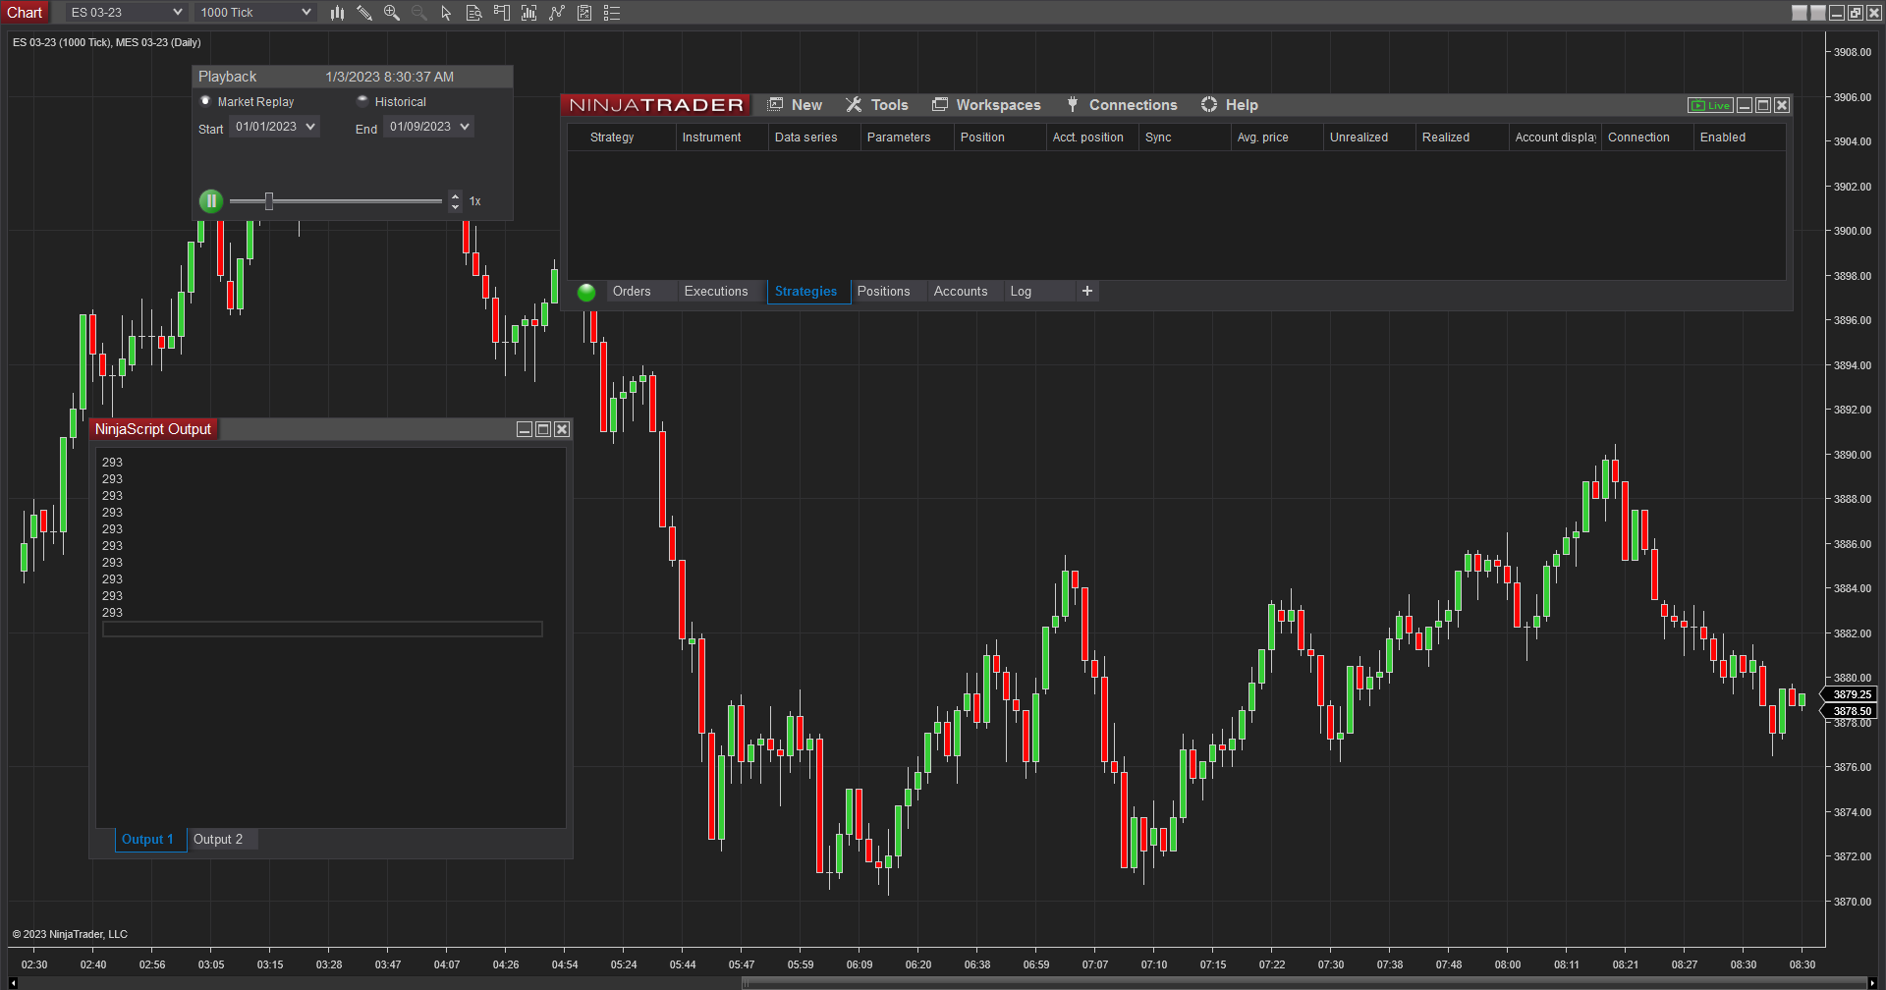The height and width of the screenshot is (990, 1886).
Task: Open the Start date dropdown in Playback
Action: point(275,127)
